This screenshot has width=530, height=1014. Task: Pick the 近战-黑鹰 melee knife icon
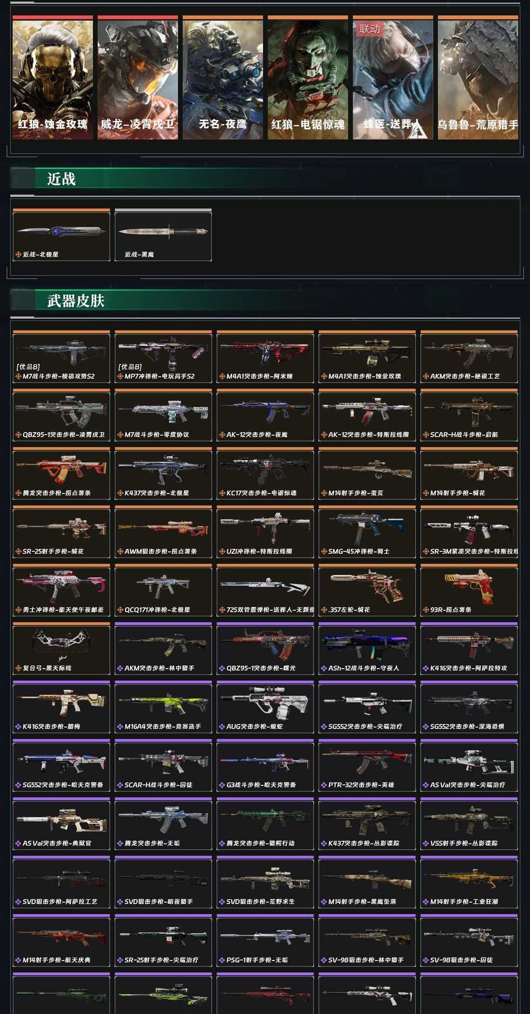163,235
